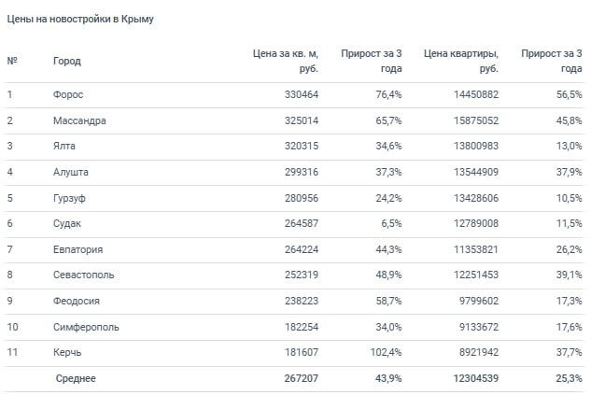Click apartment price 14450882

pos(476,94)
